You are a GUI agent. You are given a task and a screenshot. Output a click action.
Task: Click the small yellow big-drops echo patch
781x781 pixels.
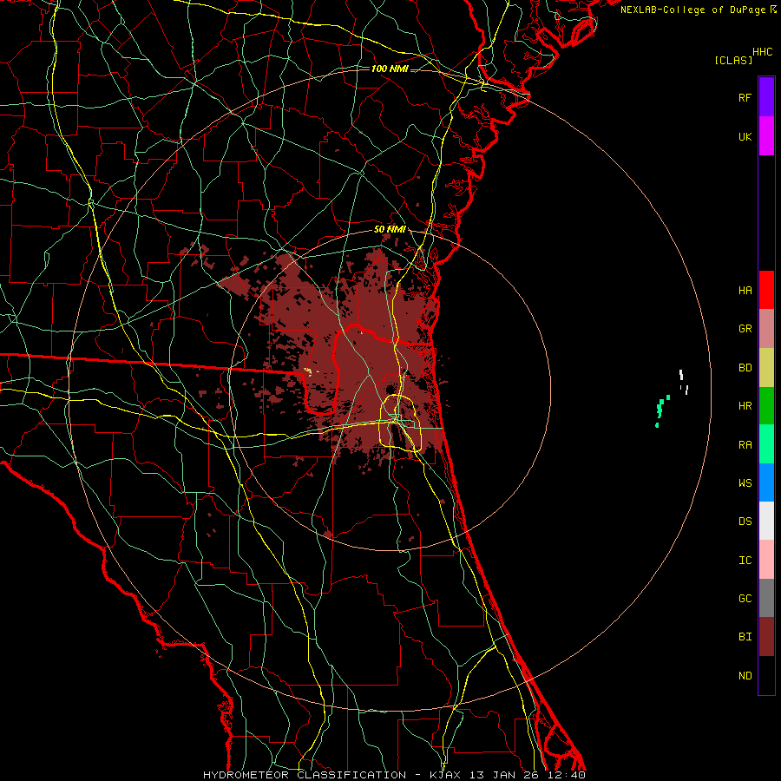308,371
